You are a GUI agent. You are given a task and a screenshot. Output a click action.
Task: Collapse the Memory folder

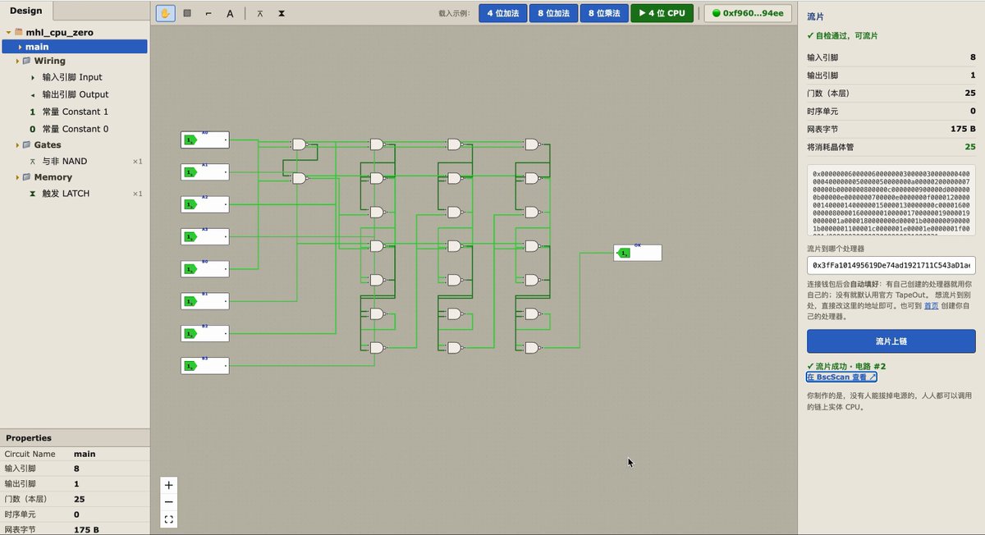pyautogui.click(x=16, y=177)
